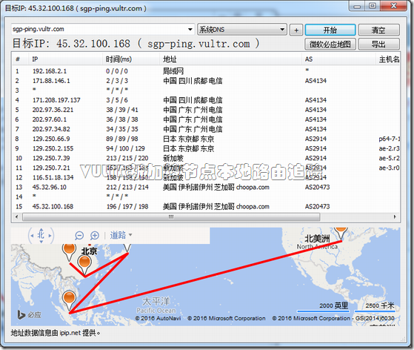Click the AS20473 cell in hop 13
This screenshot has width=414, height=350.
coord(318,187)
